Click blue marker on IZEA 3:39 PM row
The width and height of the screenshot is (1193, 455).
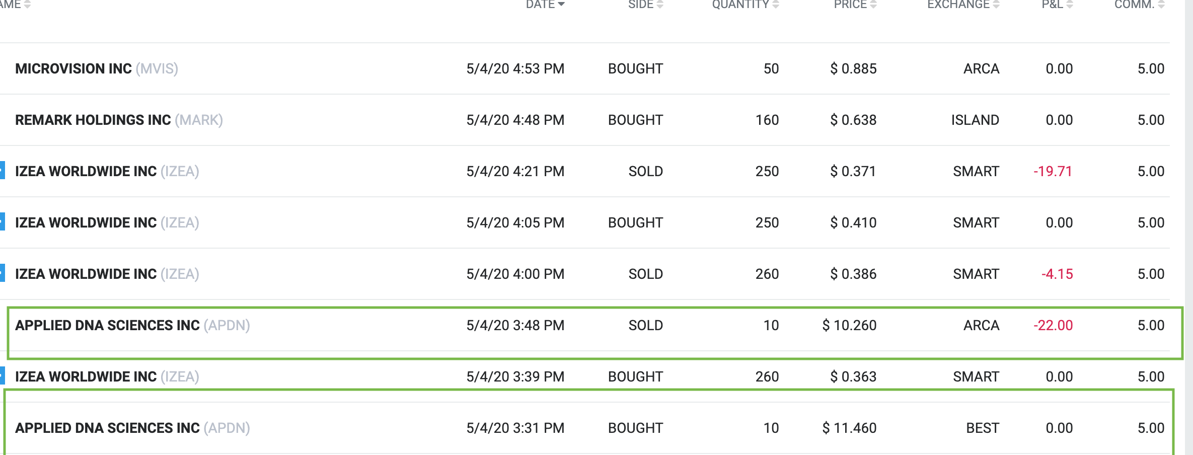[x=2, y=375]
